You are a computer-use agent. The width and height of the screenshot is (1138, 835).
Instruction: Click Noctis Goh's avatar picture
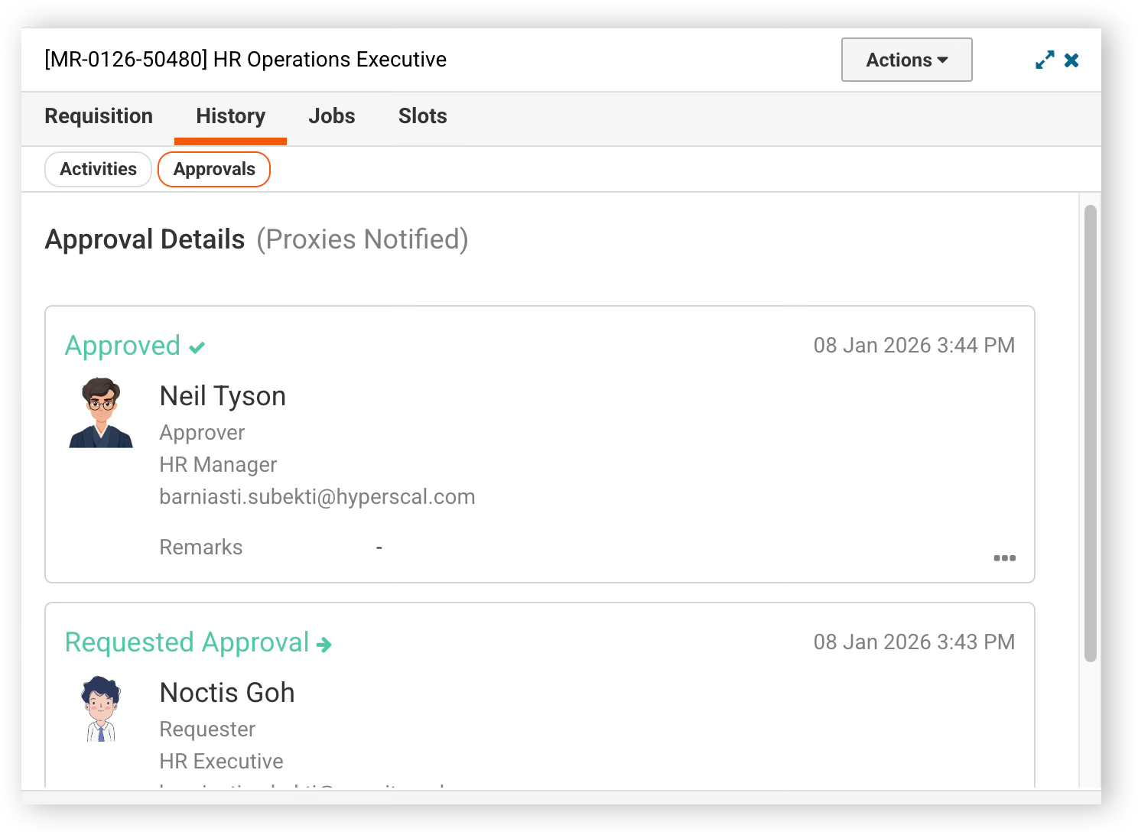101,709
